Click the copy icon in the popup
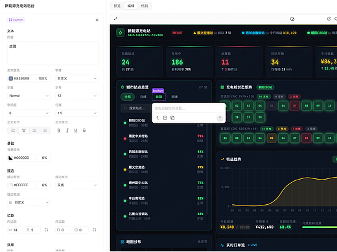This screenshot has height=252, width=337. pos(172,118)
